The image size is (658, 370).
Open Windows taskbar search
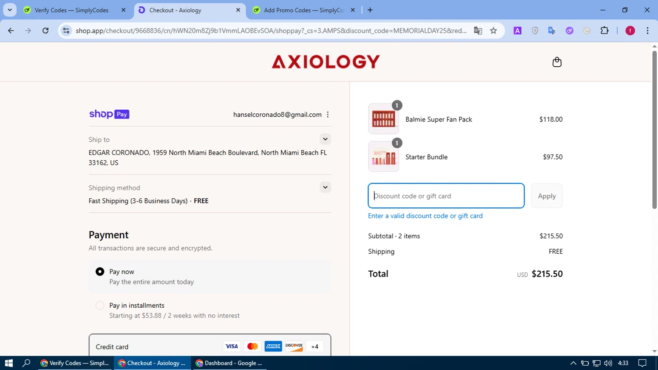(x=26, y=363)
